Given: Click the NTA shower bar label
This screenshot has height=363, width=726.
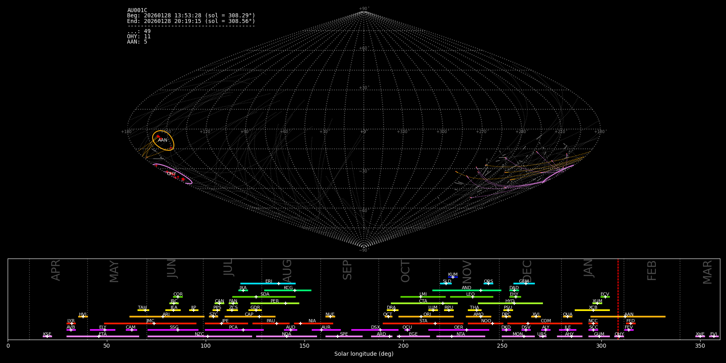Looking at the screenshot, I should pos(461,334).
